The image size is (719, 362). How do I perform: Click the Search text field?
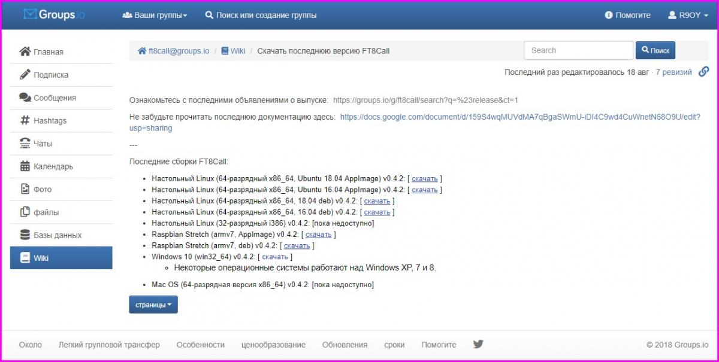pos(578,50)
